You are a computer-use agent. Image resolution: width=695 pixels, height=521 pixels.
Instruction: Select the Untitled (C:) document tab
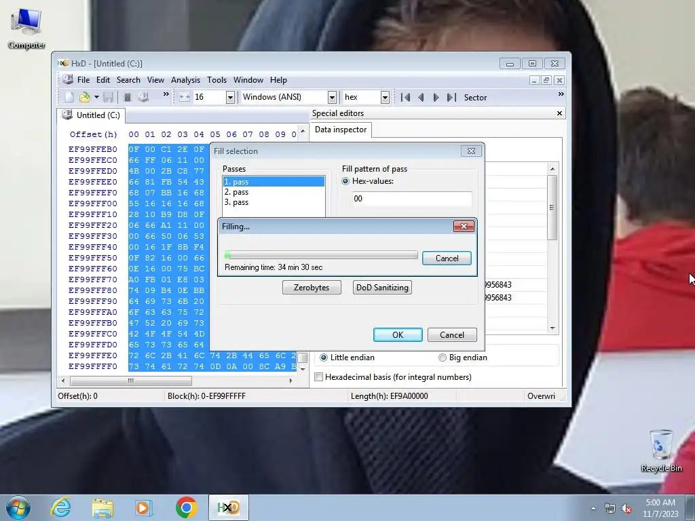point(92,115)
